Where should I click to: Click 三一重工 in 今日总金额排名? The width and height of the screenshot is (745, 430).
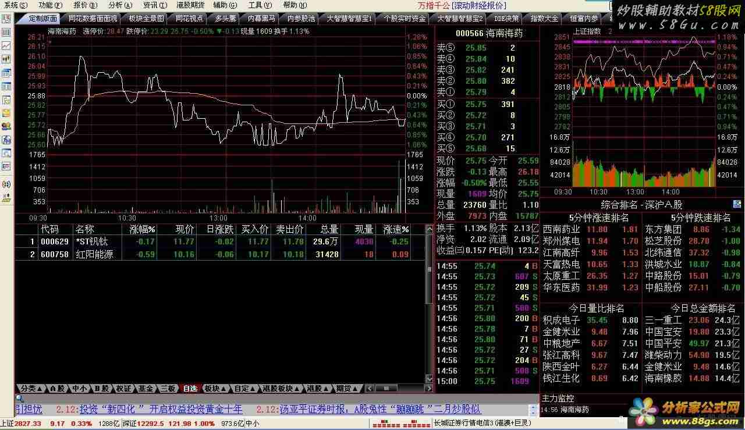pos(663,319)
